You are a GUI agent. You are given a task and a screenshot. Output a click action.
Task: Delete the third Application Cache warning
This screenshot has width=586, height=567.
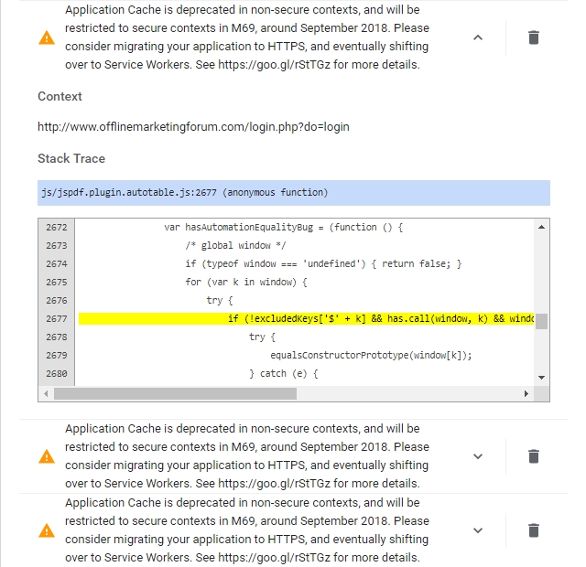pos(534,530)
